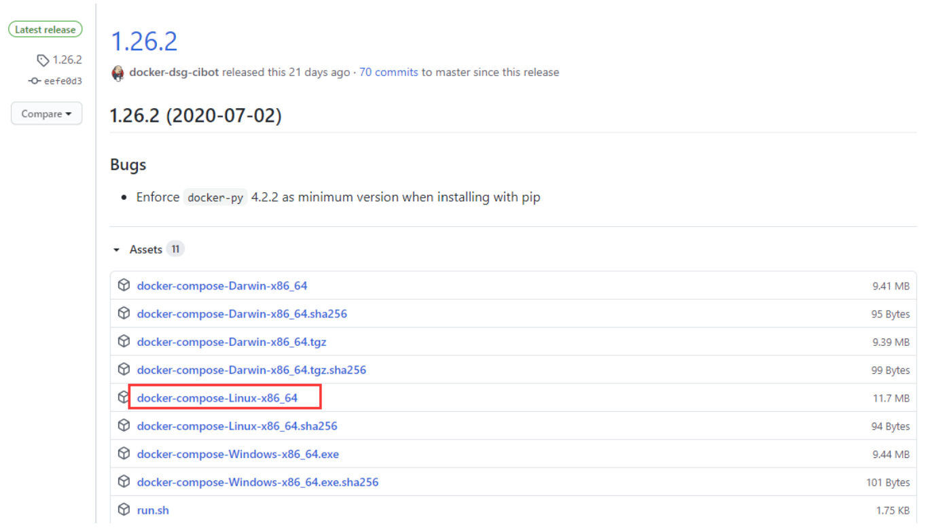The height and width of the screenshot is (528, 928).
Task: Download docker-compose-Linux-x86_64.sha256
Action: tap(237, 426)
